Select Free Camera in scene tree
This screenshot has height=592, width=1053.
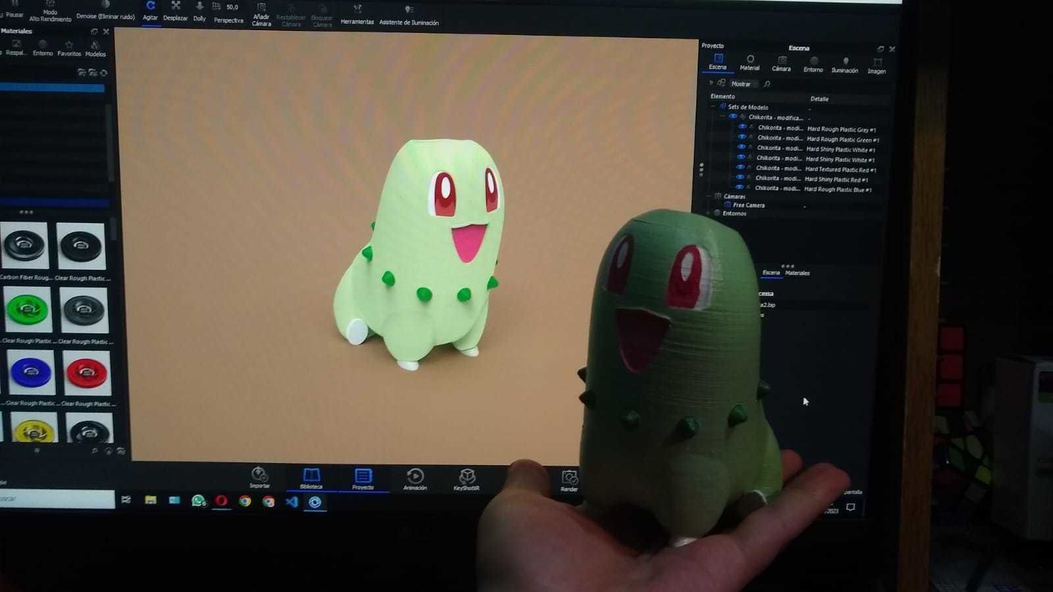coord(749,205)
